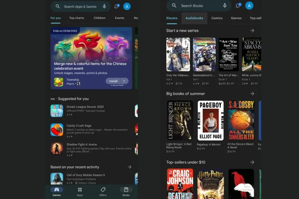
Task: Select Books in bottom navigation
Action: click(x=126, y=192)
